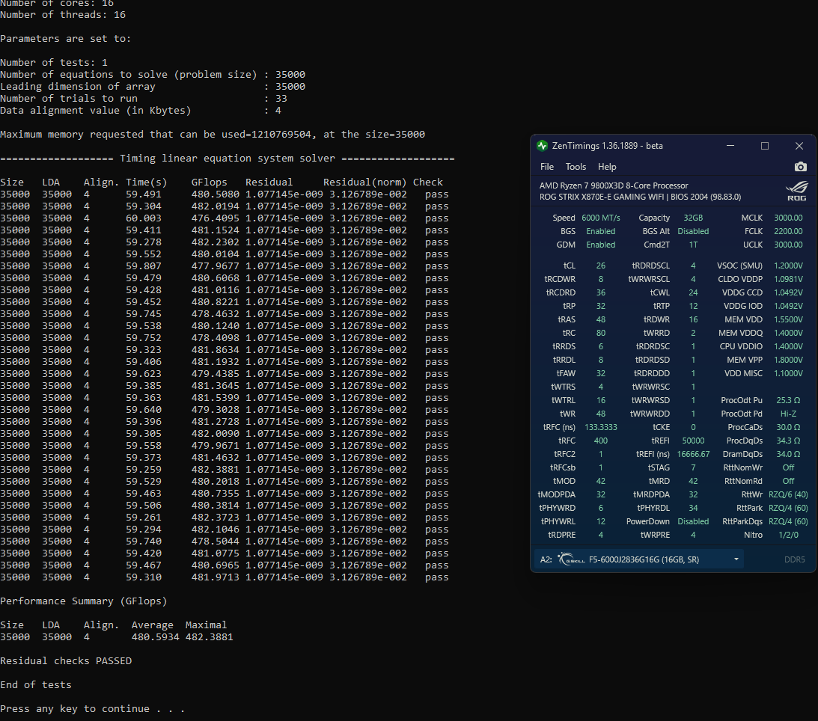Click the ROG STRIX X870E-E motherboard BIOS line

coord(640,197)
